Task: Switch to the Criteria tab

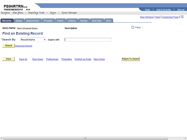Action: 72,21
